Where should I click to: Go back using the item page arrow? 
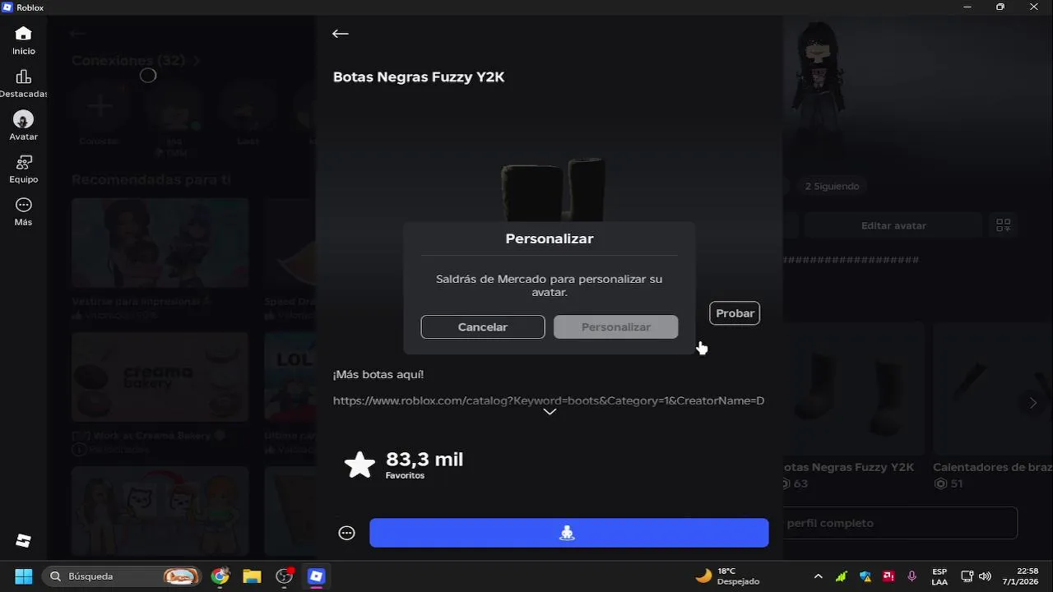[341, 34]
